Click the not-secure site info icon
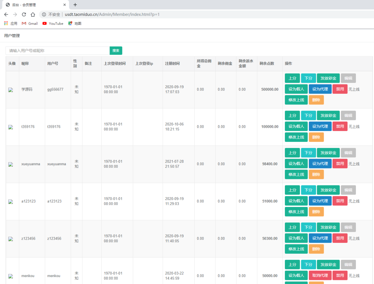374x284 pixels. (44, 14)
